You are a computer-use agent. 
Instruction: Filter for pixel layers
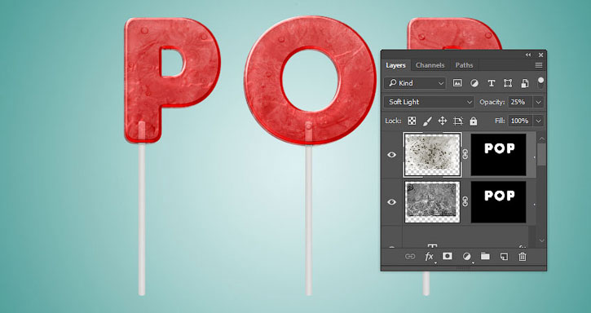pos(457,83)
